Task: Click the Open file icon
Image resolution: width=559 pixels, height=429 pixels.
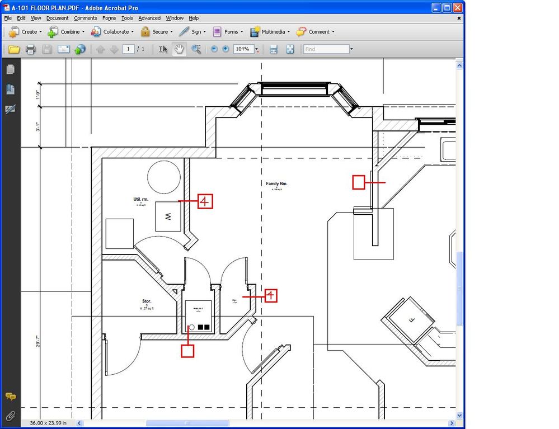Action: click(14, 49)
